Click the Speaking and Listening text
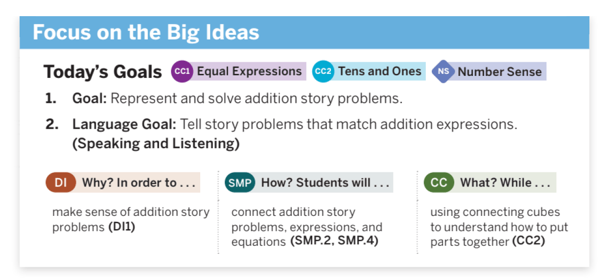Viewport: 609px width, 280px height. tap(156, 144)
